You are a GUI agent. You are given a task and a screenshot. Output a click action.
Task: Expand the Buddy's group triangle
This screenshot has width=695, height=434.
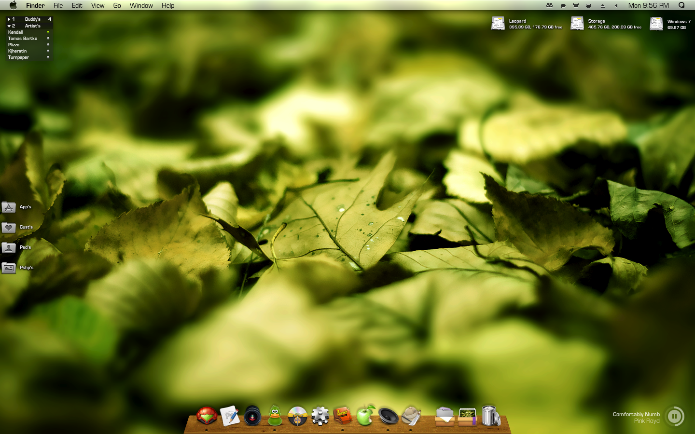(9, 19)
